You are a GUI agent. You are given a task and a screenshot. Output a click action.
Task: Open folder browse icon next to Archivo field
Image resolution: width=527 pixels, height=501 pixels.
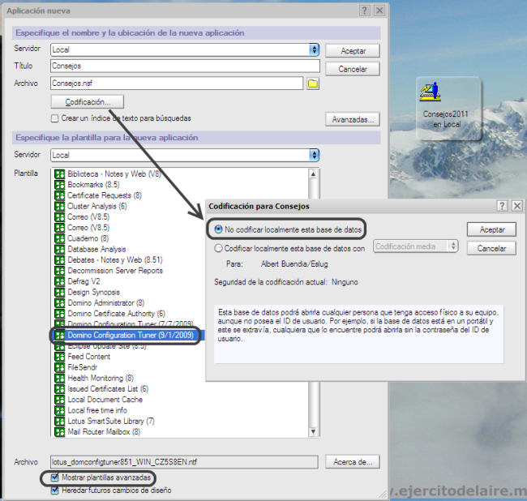coord(313,83)
